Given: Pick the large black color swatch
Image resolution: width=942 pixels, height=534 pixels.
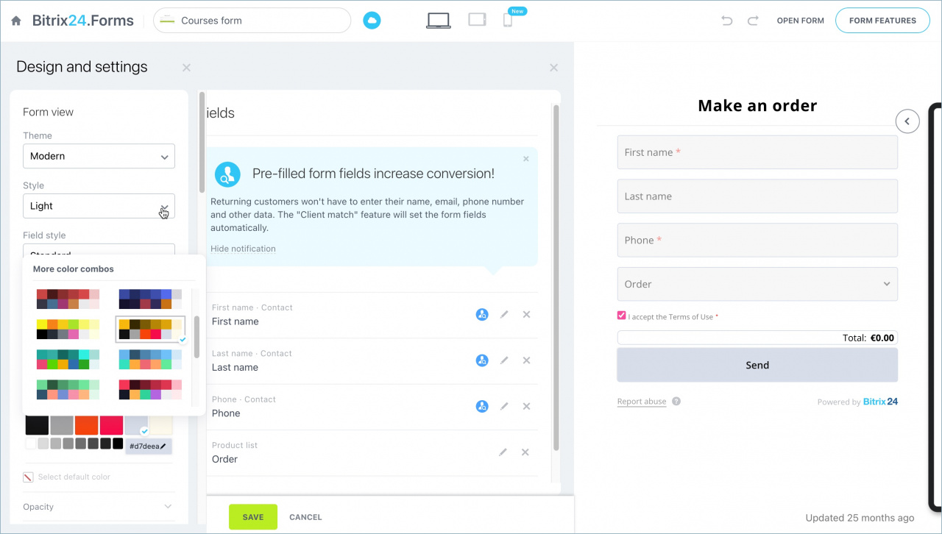Looking at the screenshot, I should pyautogui.click(x=37, y=425).
